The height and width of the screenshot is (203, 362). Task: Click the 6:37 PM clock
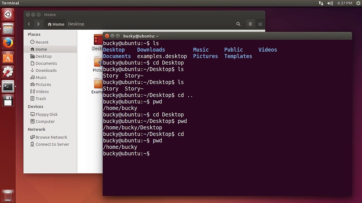[345, 3]
